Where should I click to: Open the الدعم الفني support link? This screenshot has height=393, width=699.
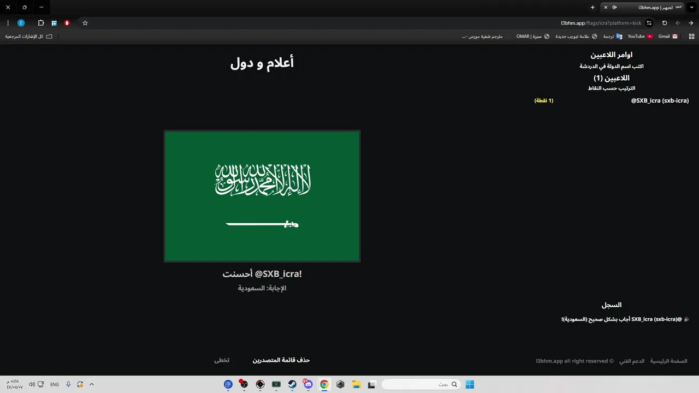(x=632, y=361)
